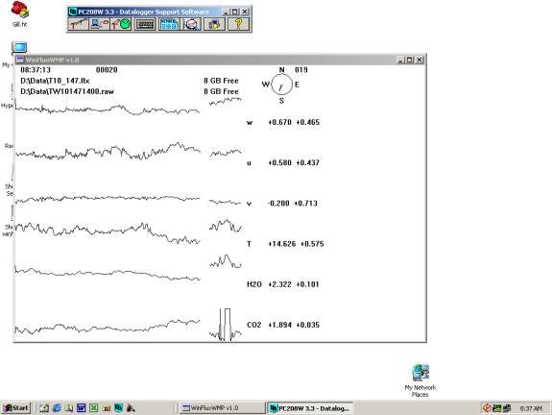Viewport: 552px width, 415px height.
Task: Click the file path D:\Data\T10_147.flx
Action: [x=55, y=81]
